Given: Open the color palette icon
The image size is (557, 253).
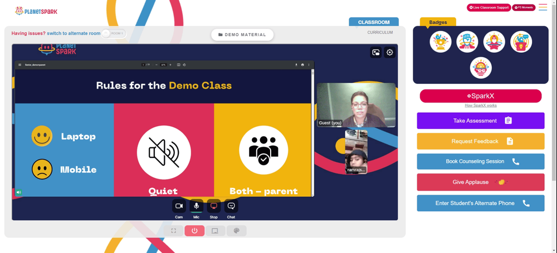Looking at the screenshot, I should [x=237, y=231].
